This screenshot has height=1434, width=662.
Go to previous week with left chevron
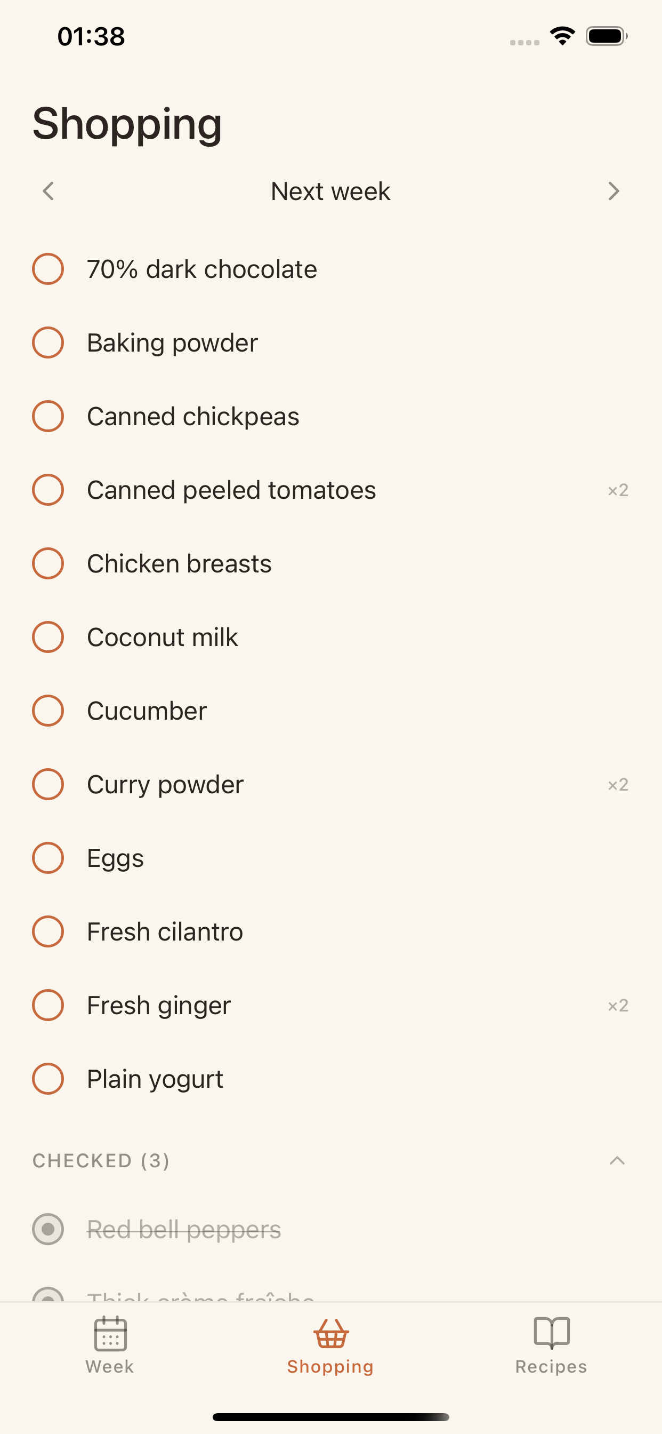(49, 191)
